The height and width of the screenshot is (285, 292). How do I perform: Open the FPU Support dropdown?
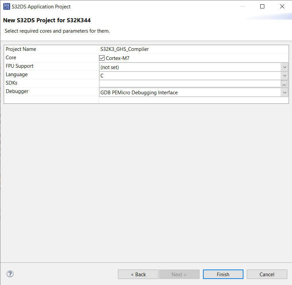[285, 67]
